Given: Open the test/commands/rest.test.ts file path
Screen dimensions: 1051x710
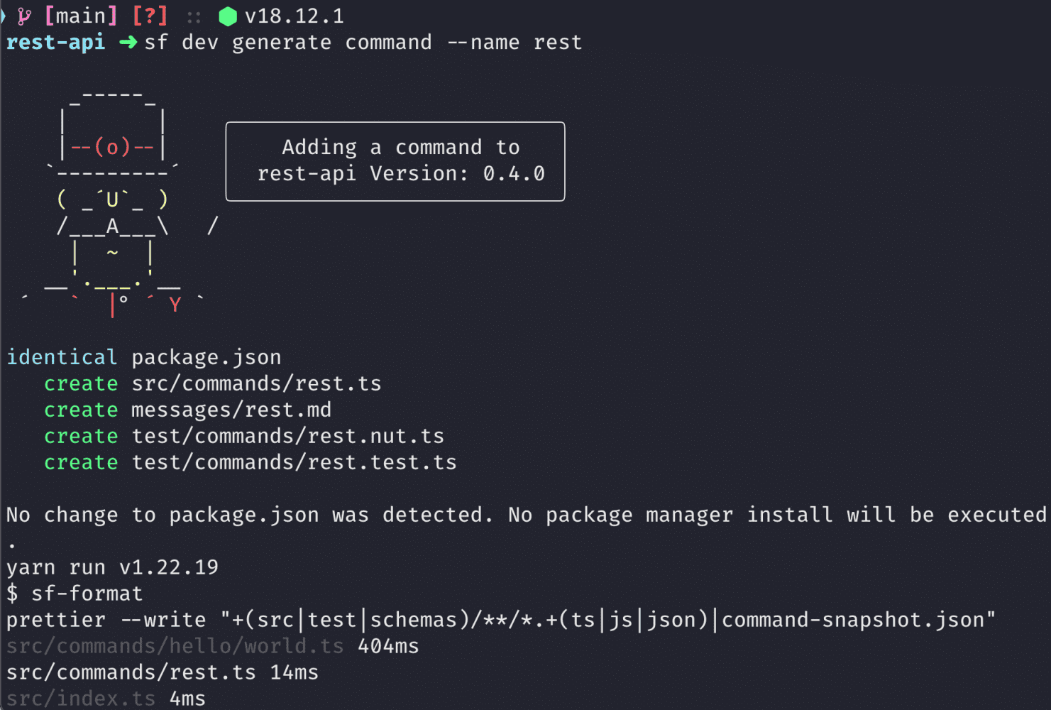Looking at the screenshot, I should pyautogui.click(x=294, y=462).
